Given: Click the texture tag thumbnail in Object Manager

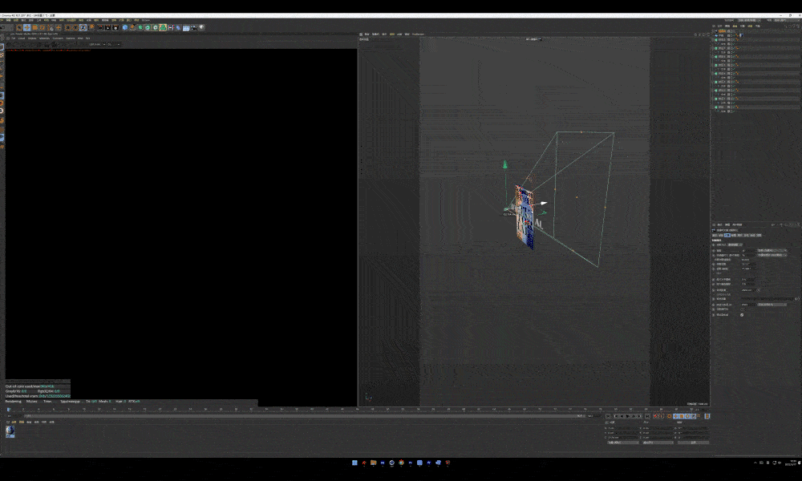Looking at the screenshot, I should coord(742,35).
